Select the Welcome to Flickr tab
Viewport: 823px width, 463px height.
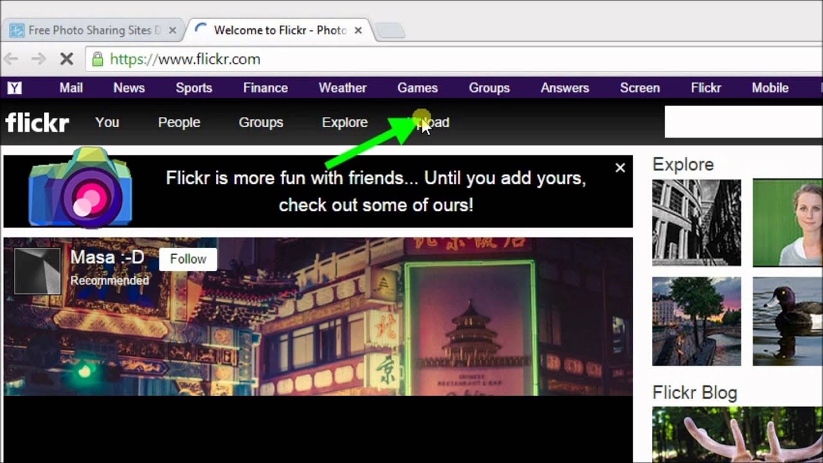coord(279,30)
